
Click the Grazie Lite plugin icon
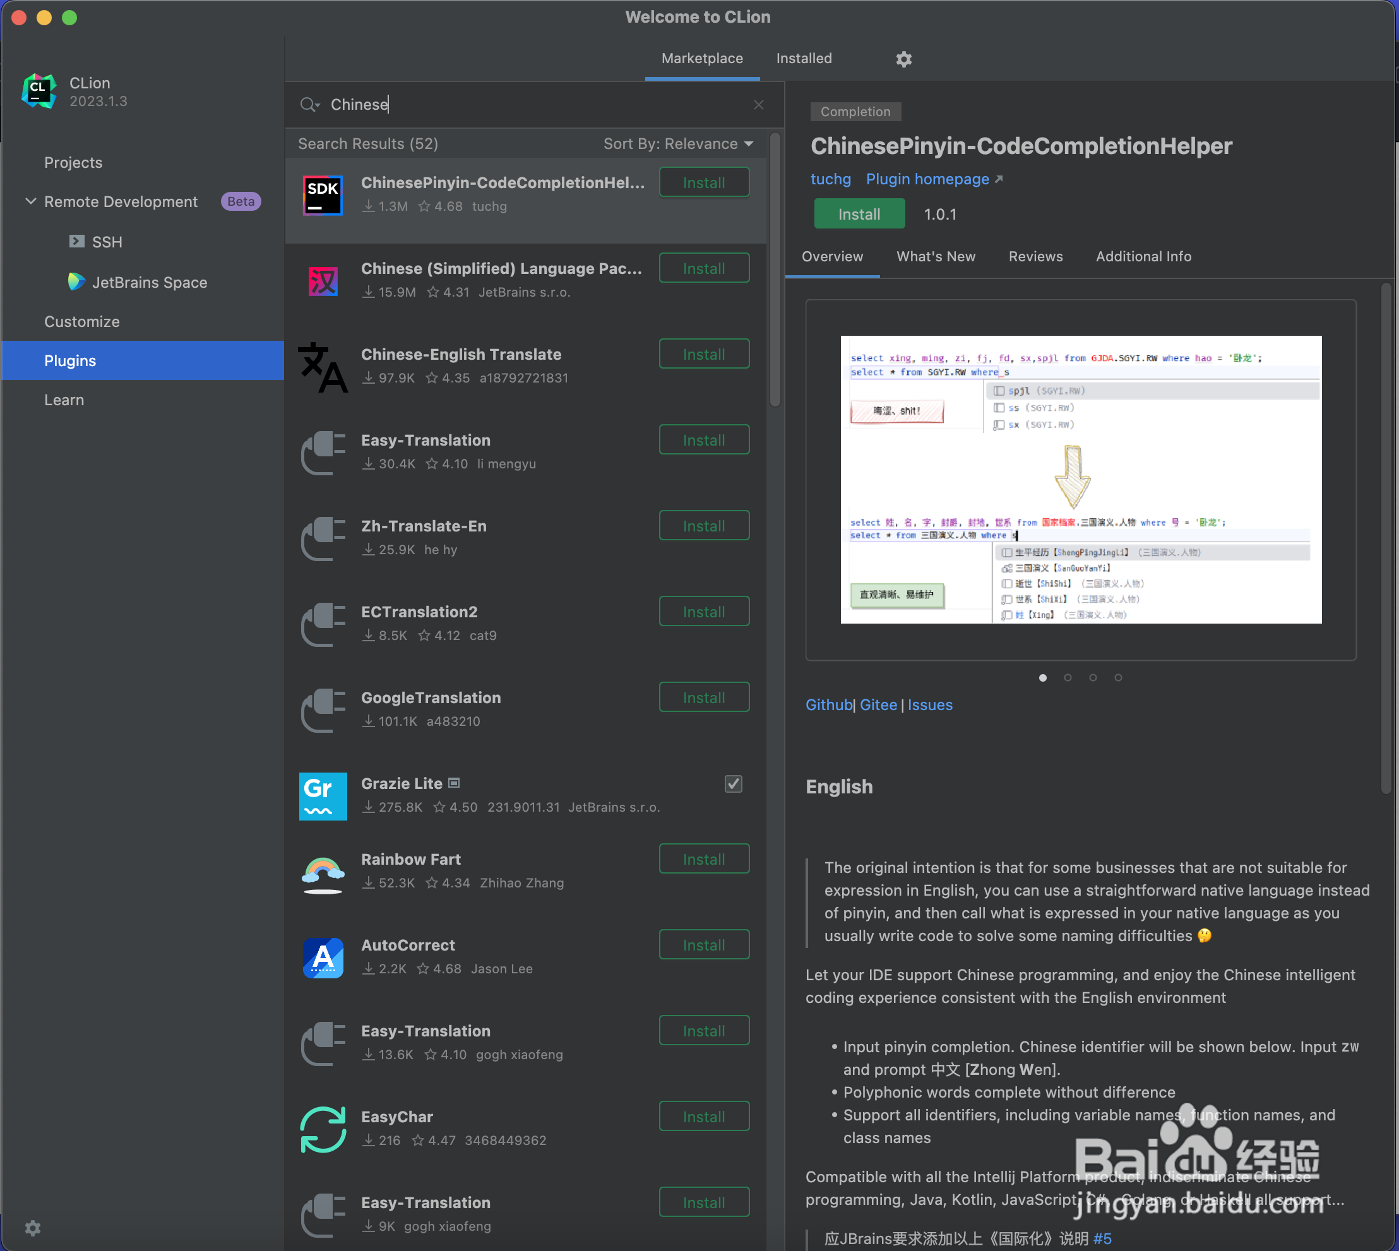pyautogui.click(x=323, y=796)
